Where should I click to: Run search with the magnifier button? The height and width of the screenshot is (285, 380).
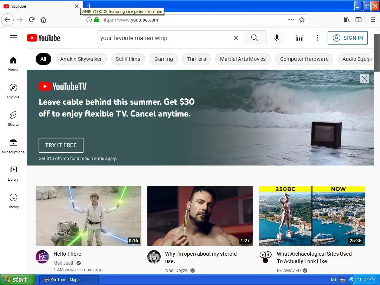click(255, 38)
